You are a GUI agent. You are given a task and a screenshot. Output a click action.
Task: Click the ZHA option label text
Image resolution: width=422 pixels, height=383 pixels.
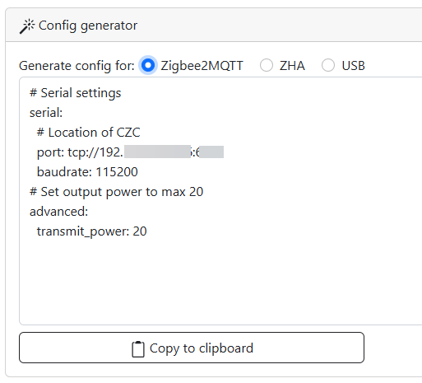coord(292,66)
